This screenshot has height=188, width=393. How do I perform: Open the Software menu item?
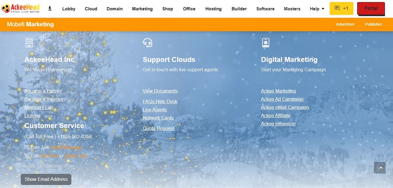pos(265,9)
